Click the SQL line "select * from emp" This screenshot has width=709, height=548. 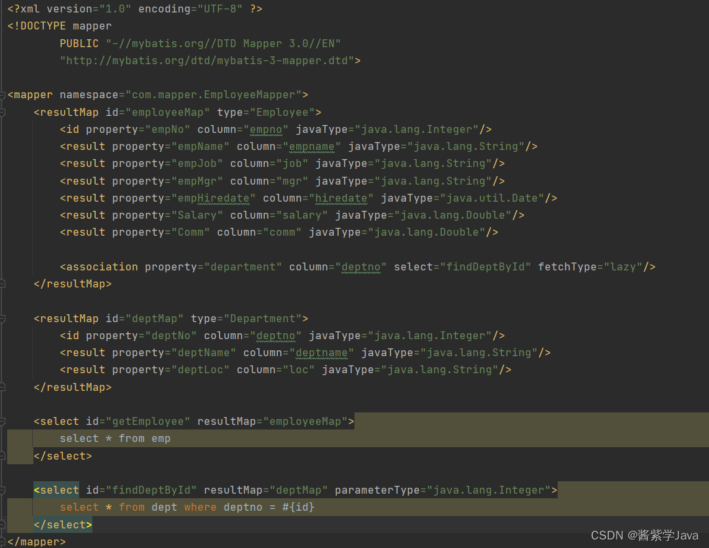pos(115,439)
